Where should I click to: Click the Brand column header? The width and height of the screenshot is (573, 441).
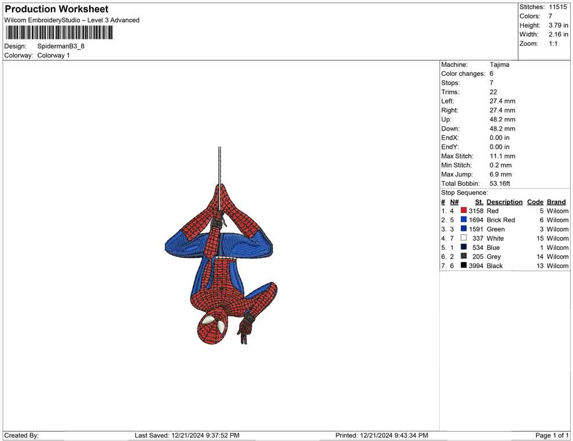[556, 202]
